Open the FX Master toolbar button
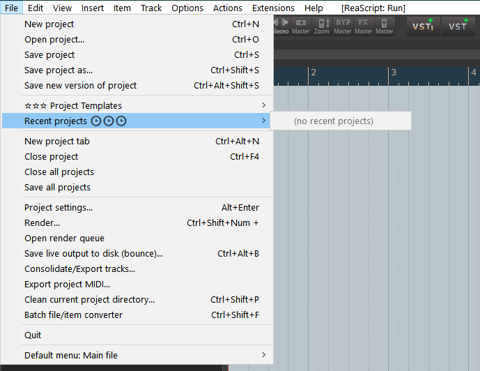 (364, 26)
